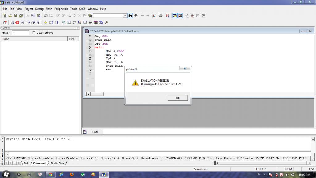Click the Save file icon
This screenshot has height=178, width=316.
pos(15,15)
